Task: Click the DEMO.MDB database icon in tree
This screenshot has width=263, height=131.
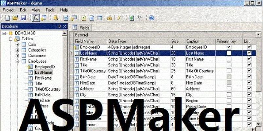Action: click(x=11, y=33)
